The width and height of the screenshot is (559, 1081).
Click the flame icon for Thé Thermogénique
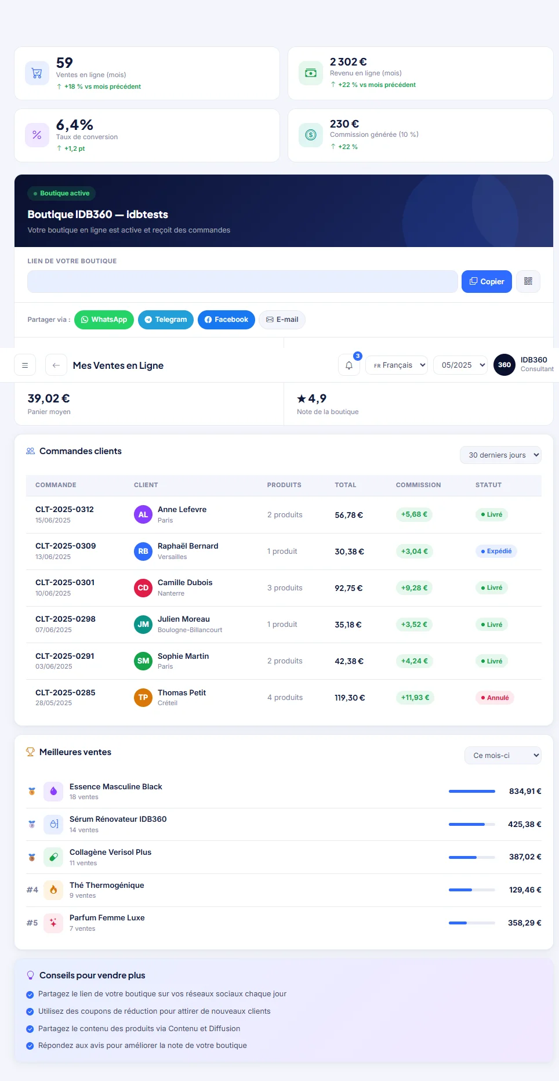pyautogui.click(x=53, y=890)
